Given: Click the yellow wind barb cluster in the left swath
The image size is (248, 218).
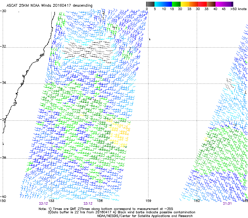Looking at the screenshot, I should tap(119, 133).
